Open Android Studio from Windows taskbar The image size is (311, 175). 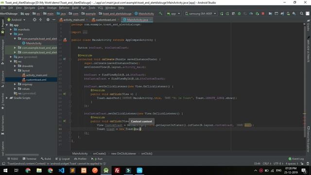coord(106,171)
